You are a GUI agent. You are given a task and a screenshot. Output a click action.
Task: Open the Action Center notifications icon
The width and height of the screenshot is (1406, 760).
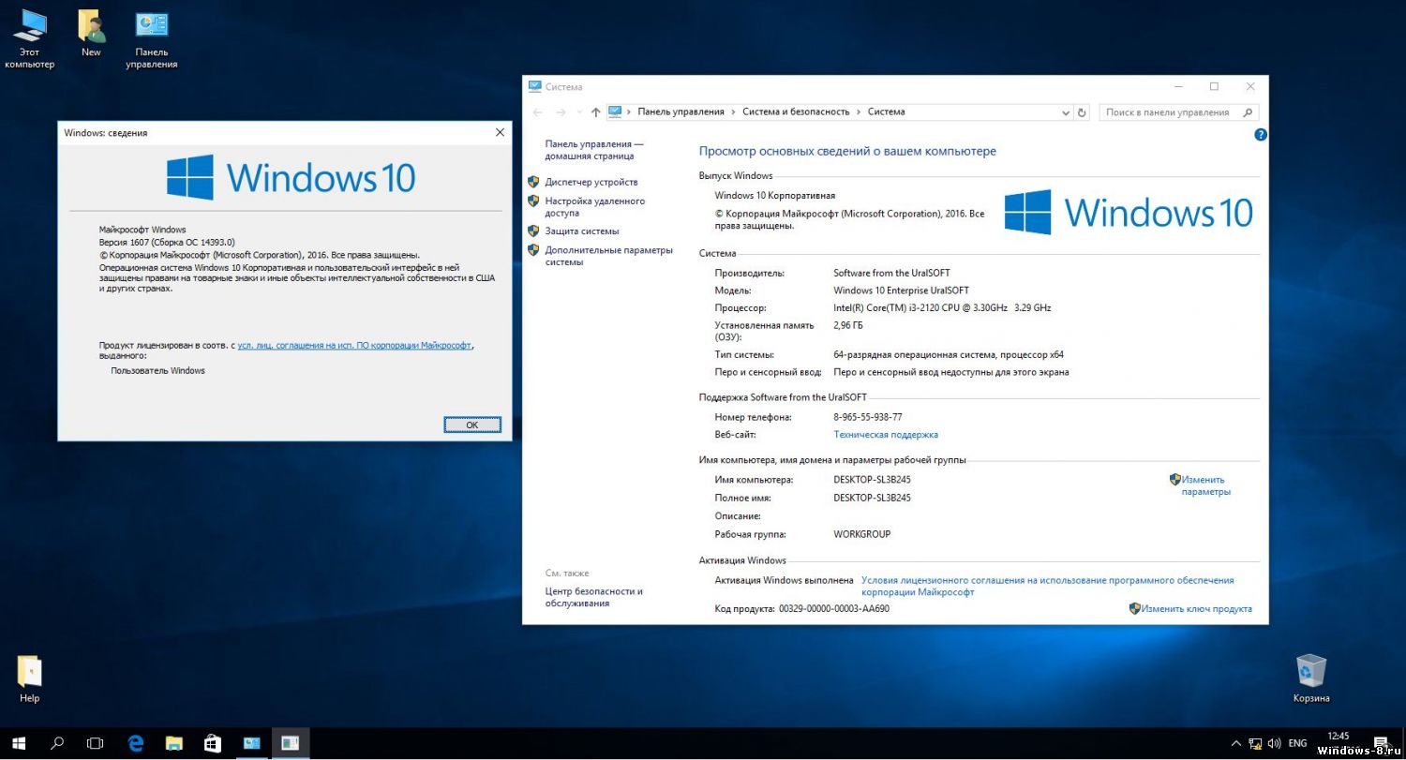(1380, 743)
